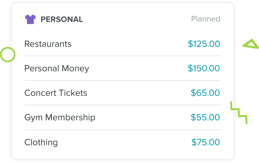Click the green triangle decoration

pyautogui.click(x=251, y=44)
